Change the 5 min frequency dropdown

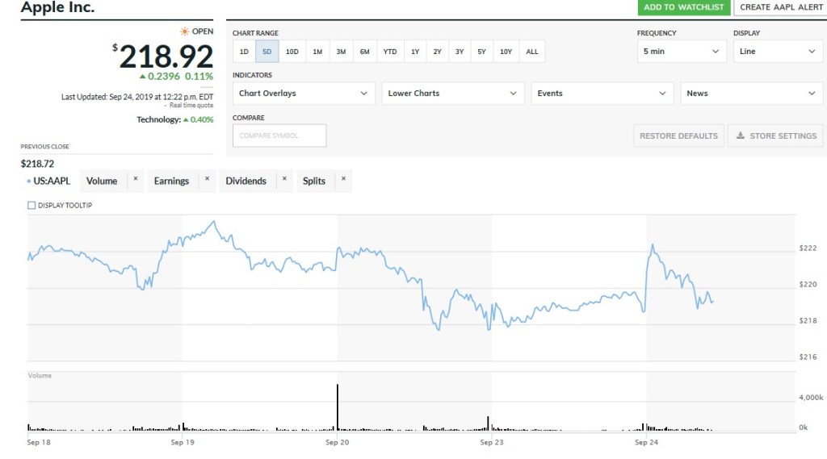[682, 52]
